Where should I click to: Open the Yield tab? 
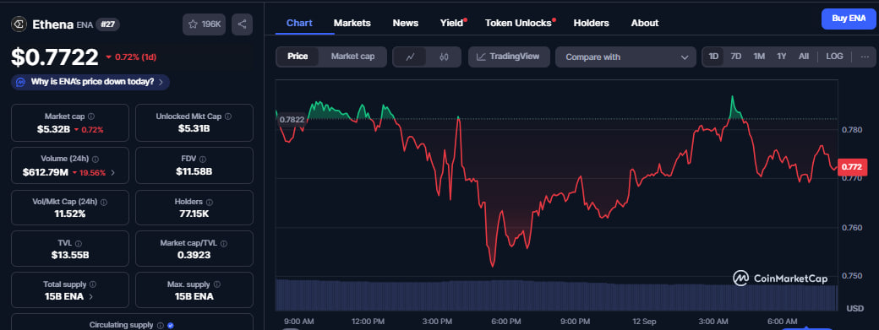pos(452,23)
